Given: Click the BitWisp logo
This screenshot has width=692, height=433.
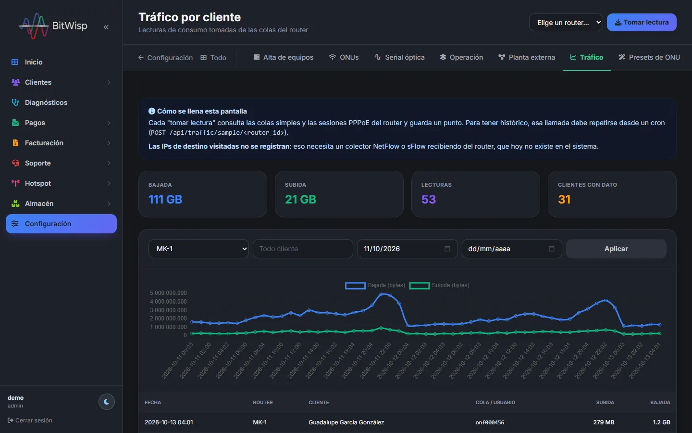Looking at the screenshot, I should [53, 26].
